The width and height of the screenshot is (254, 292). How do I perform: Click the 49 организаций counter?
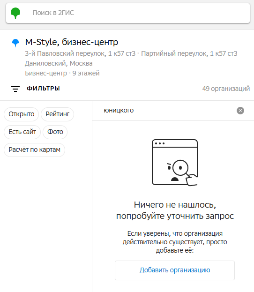tap(226, 89)
